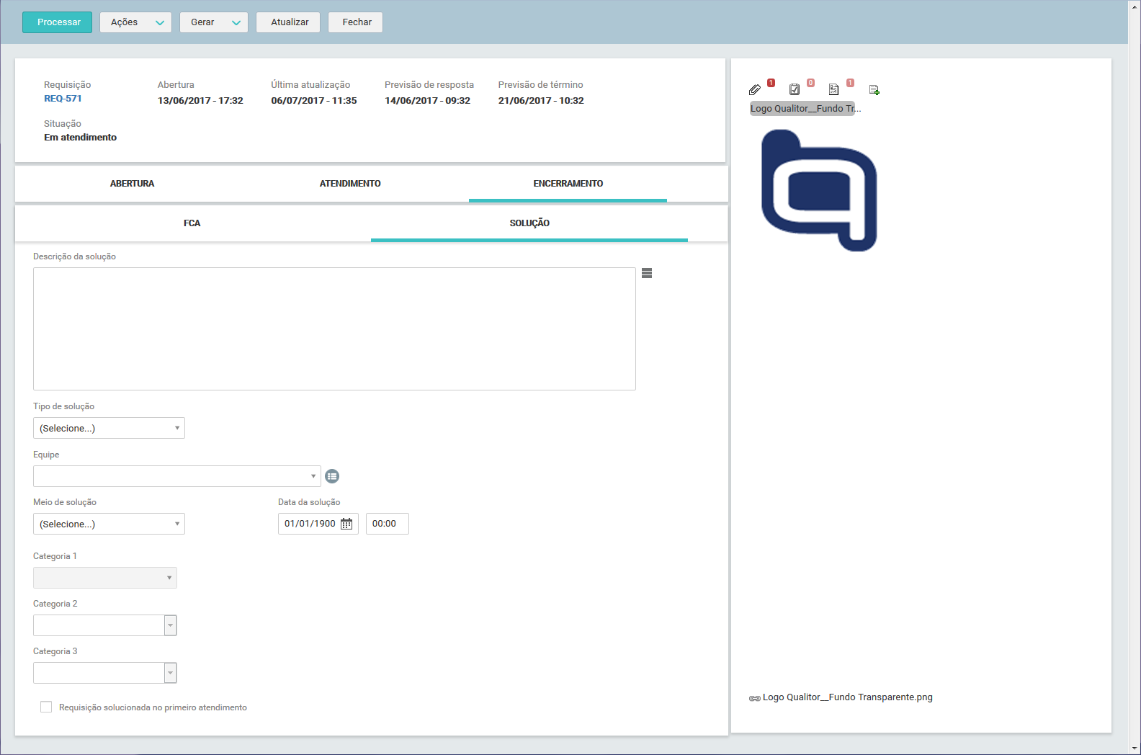Click the scrollbar up arrow
Viewport: 1141px width, 755px height.
tap(1135, 6)
